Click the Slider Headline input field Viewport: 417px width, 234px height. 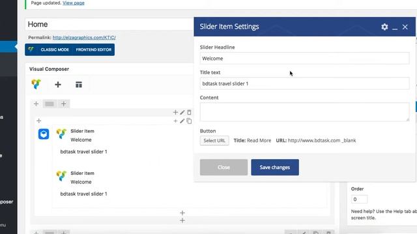(x=304, y=58)
